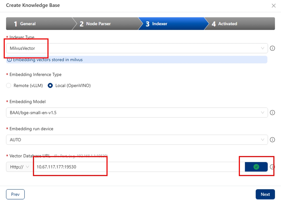Click the Vector Database URL input field

(137, 167)
